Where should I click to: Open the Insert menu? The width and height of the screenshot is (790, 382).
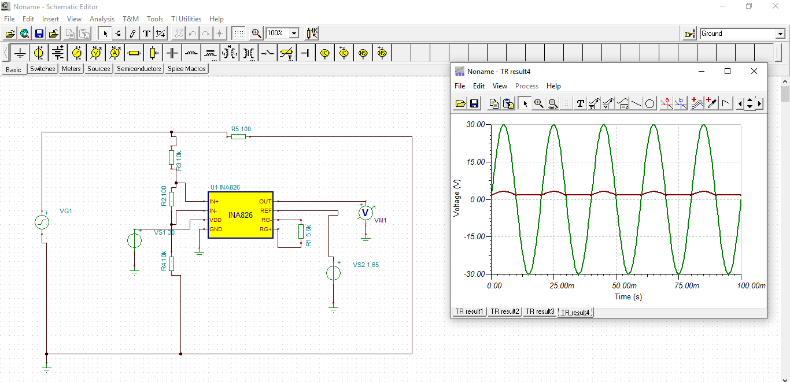pyautogui.click(x=50, y=19)
